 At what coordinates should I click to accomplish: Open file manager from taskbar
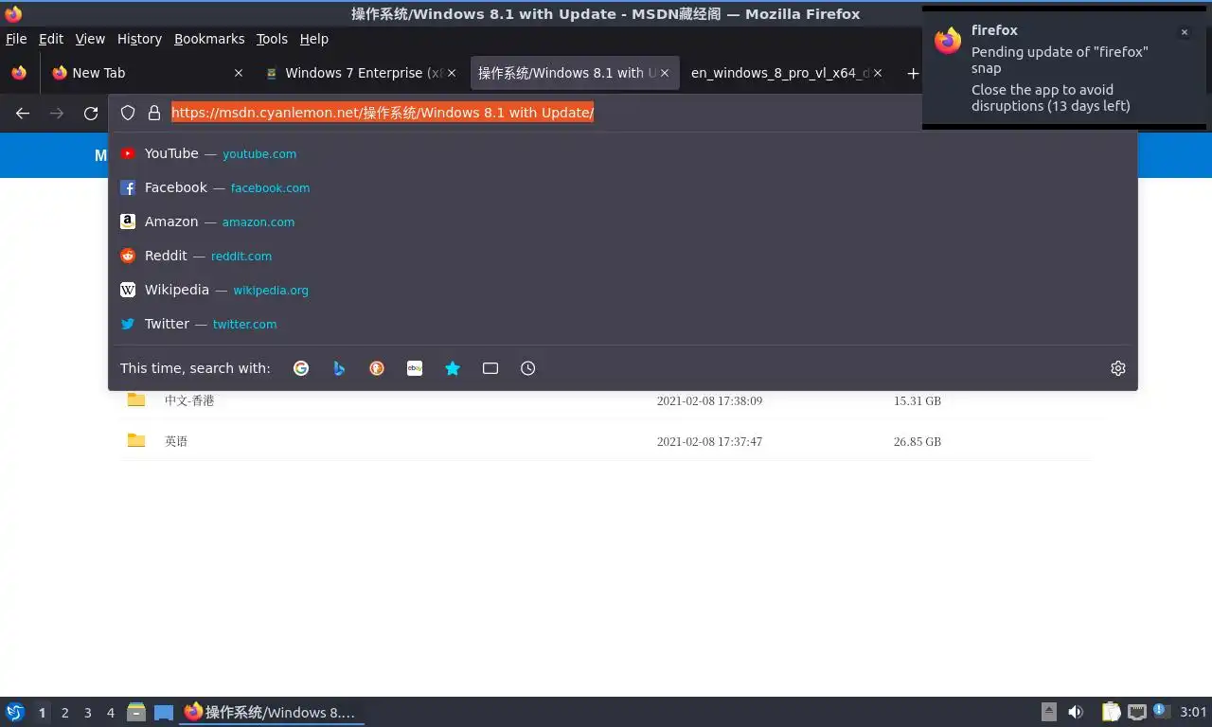(136, 712)
